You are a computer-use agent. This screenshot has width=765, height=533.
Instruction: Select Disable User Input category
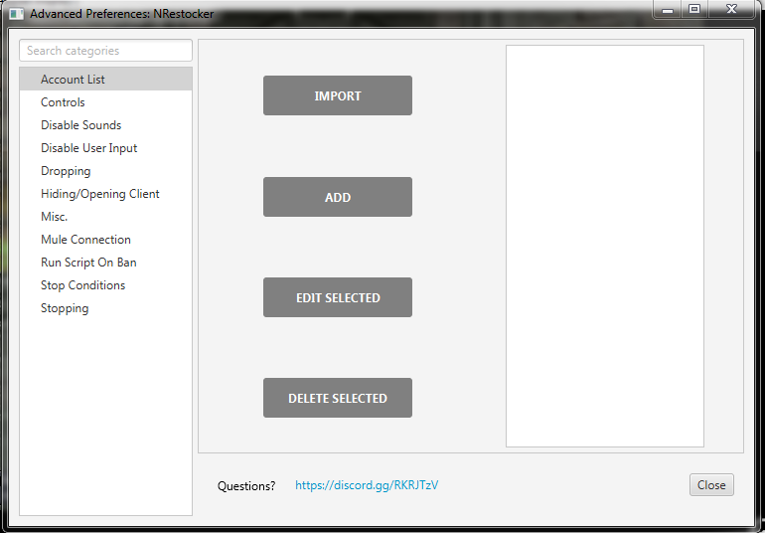106,148
